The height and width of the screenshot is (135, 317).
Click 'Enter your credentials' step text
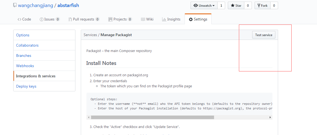point(110,81)
